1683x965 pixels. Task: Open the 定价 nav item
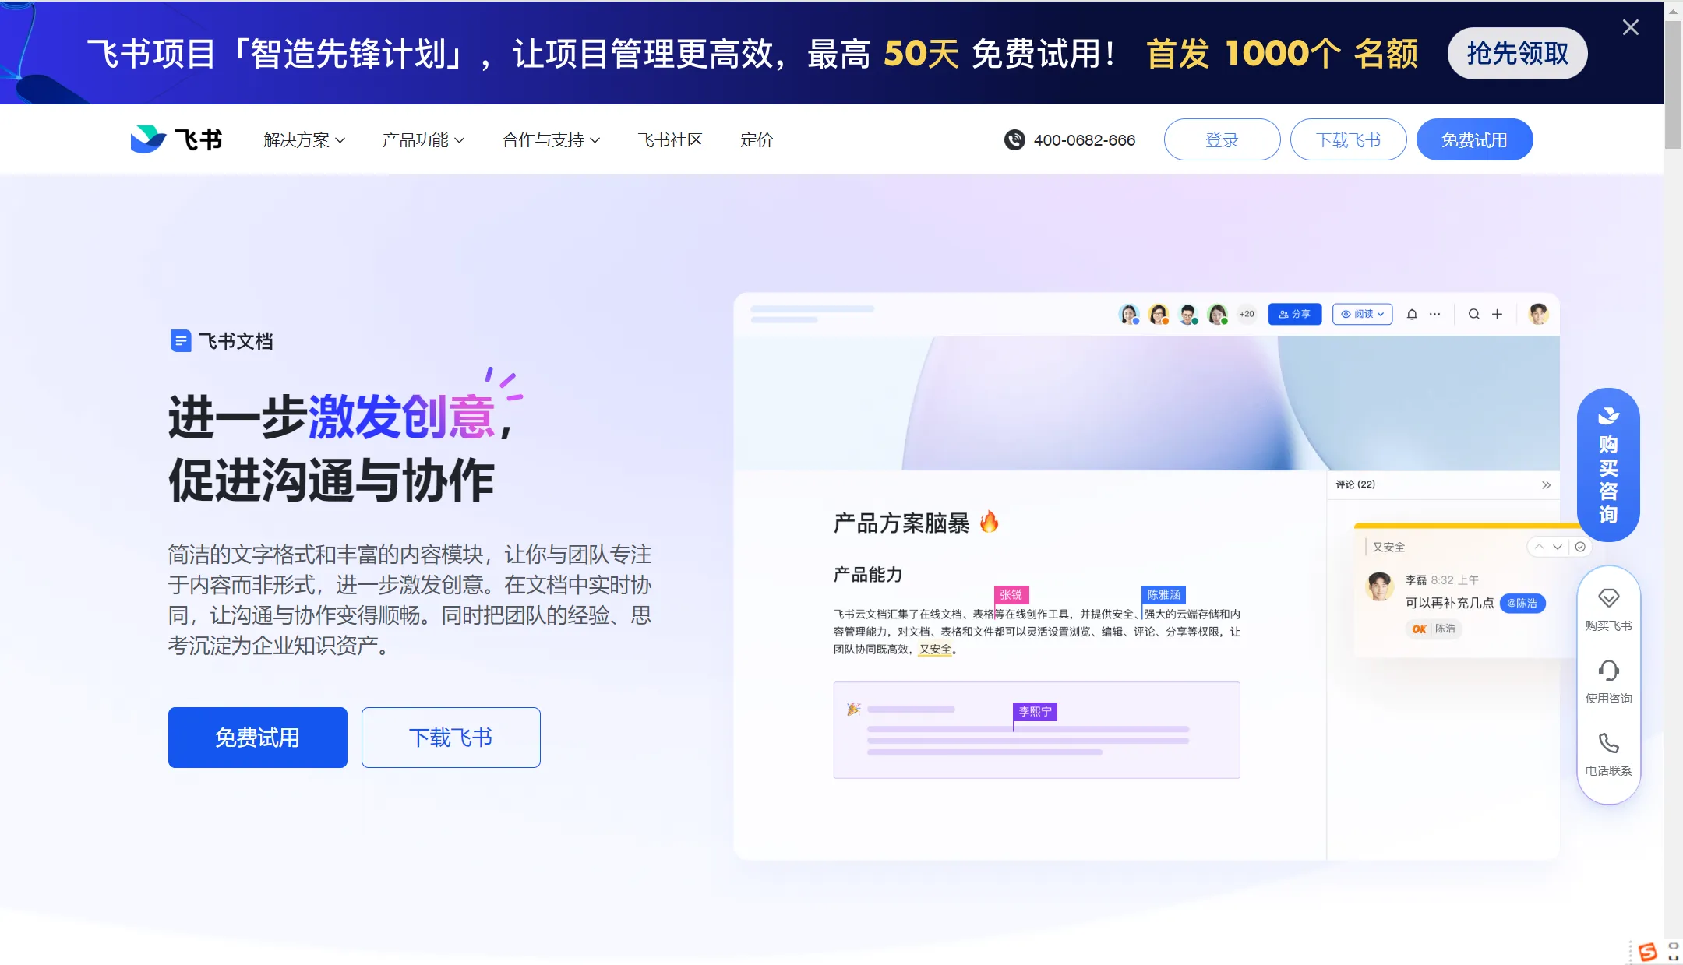pyautogui.click(x=756, y=140)
